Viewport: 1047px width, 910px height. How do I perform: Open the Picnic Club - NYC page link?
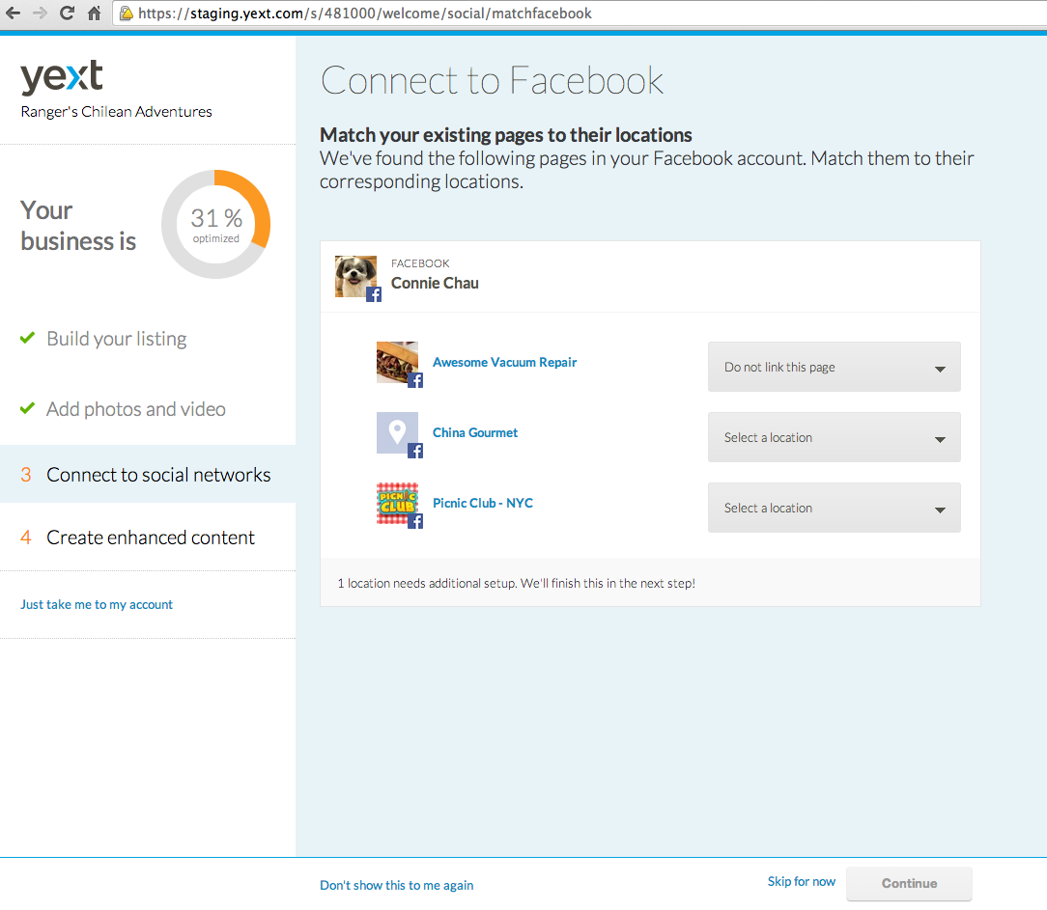coord(483,503)
